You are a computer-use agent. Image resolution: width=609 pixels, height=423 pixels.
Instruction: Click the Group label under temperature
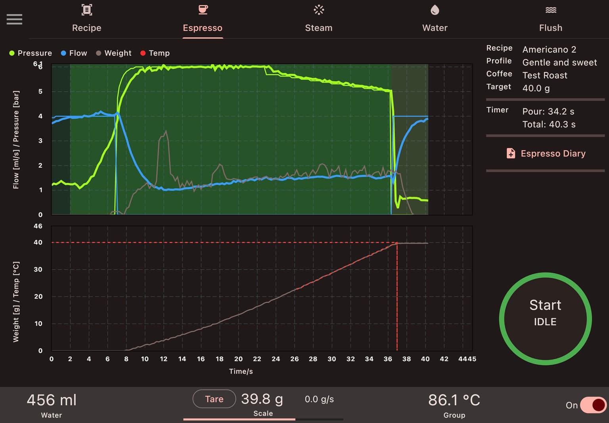pos(454,415)
